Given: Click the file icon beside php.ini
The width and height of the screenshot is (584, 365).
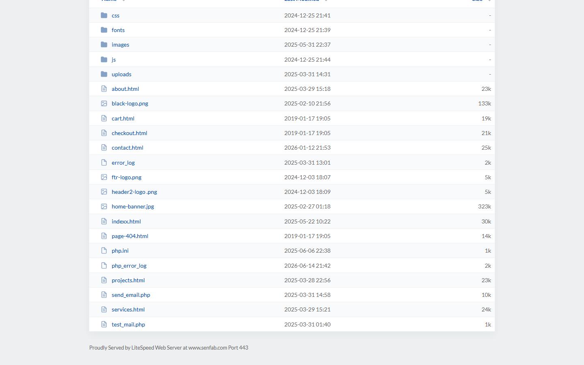Looking at the screenshot, I should point(104,251).
